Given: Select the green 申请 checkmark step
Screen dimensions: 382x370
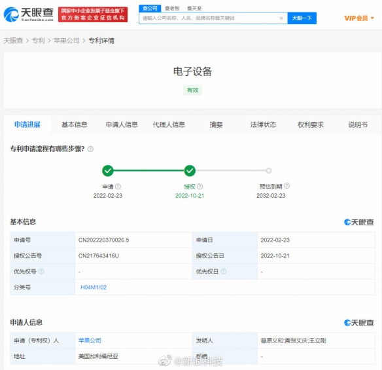Looking at the screenshot, I should 108,171.
